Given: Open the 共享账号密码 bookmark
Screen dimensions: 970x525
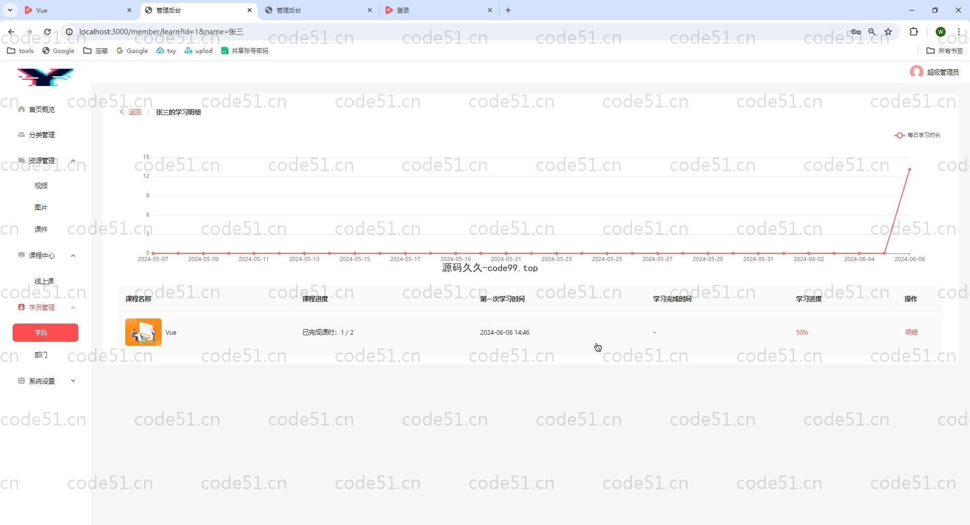Looking at the screenshot, I should click(245, 50).
